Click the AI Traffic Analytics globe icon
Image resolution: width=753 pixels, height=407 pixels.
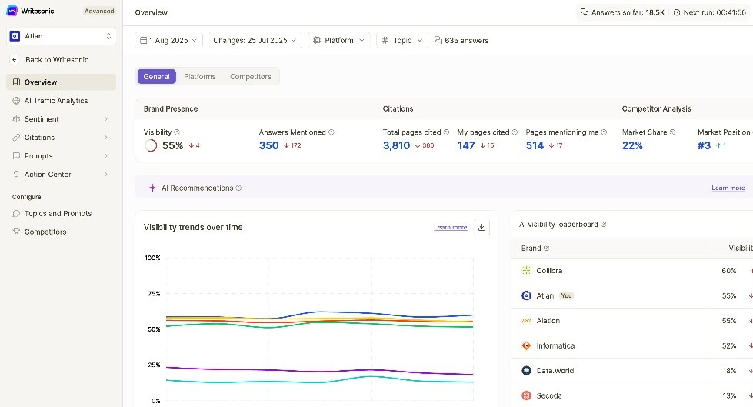pos(16,101)
